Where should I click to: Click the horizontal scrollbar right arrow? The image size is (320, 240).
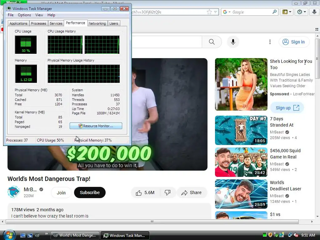(312, 222)
